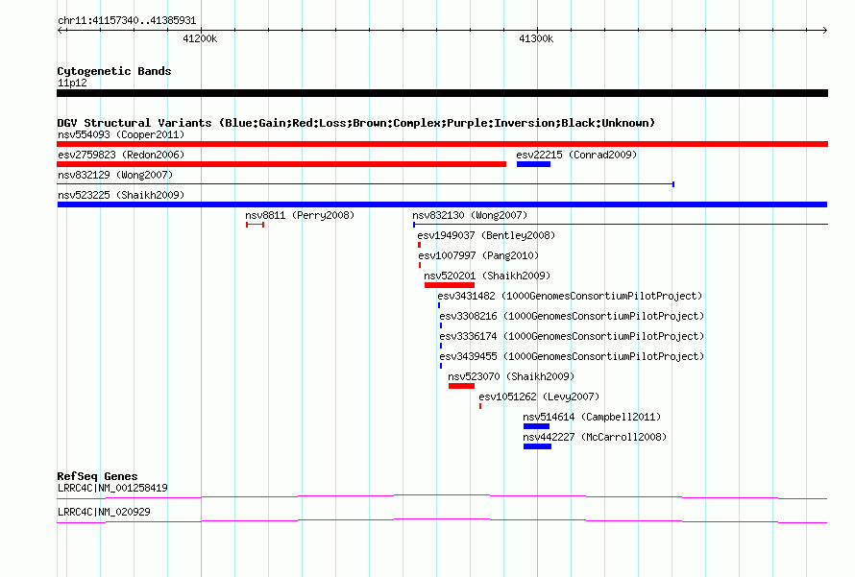Select the red nsv554093 loss bar
The image size is (855, 577).
[442, 144]
